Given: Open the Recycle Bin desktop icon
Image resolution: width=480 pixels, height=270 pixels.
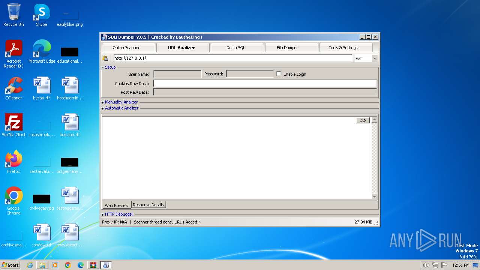Looking at the screenshot, I should click(x=13, y=15).
